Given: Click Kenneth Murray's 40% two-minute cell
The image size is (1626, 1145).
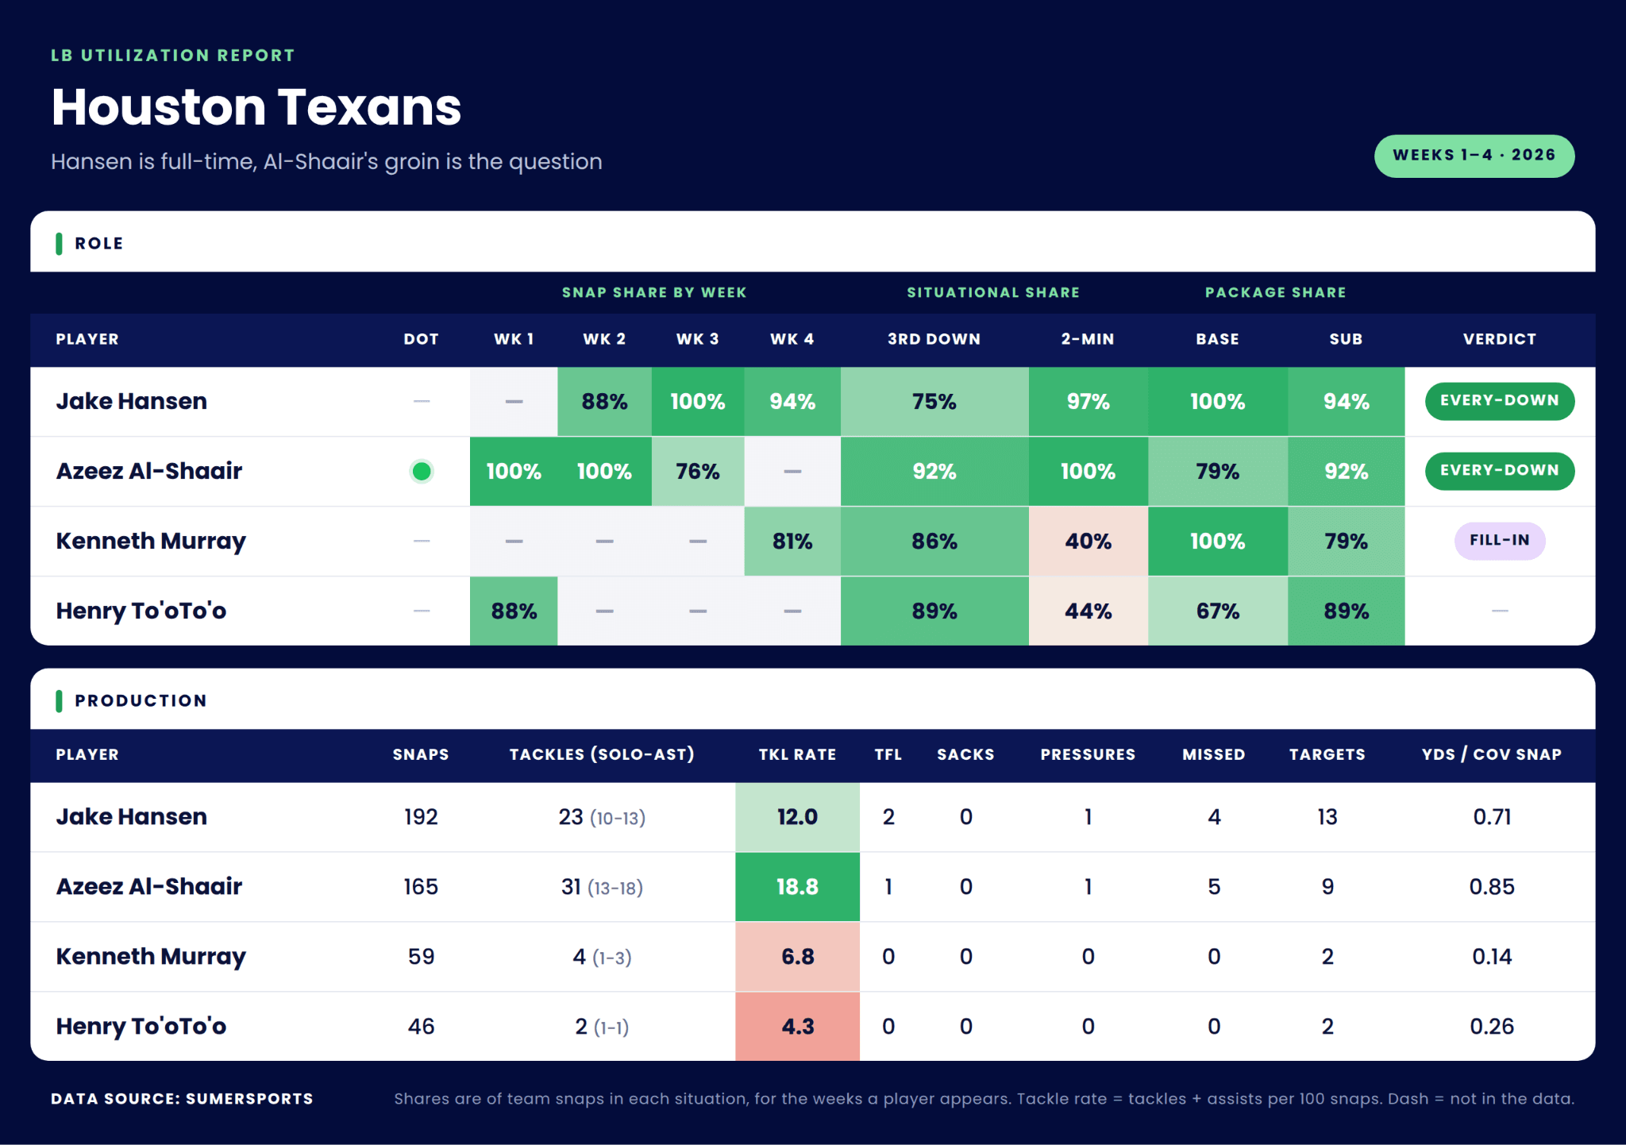Looking at the screenshot, I should click(1088, 541).
